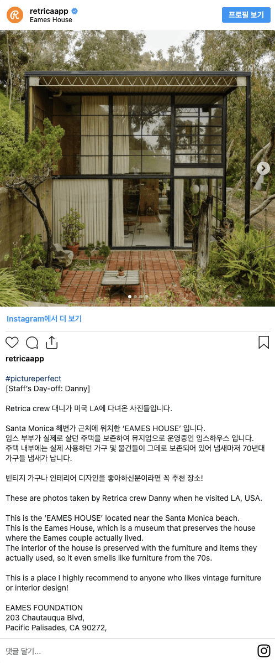This screenshot has width=275, height=663.
Task: Select the second carousel dot indicator
Action: [x=135, y=297]
